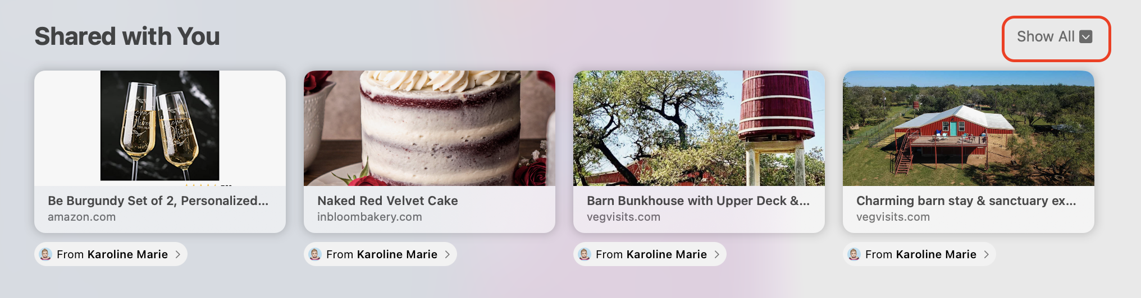Open the red velvet cake thumbnail
The image size is (1141, 298).
[430, 128]
